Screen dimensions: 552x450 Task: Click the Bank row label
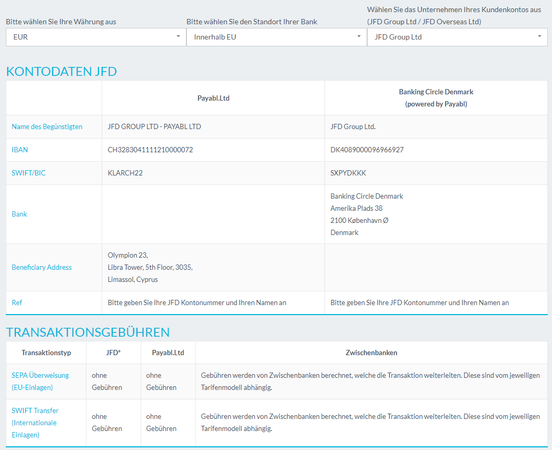19,214
